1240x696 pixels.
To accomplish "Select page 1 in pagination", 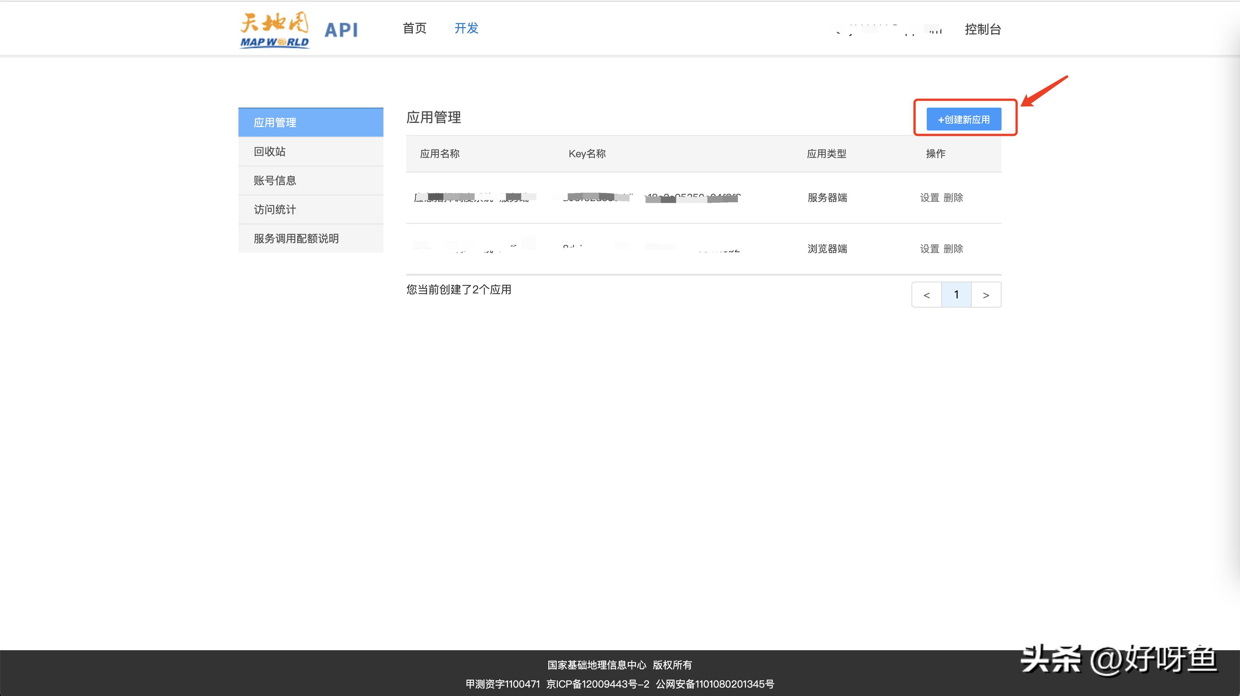I will 956,294.
